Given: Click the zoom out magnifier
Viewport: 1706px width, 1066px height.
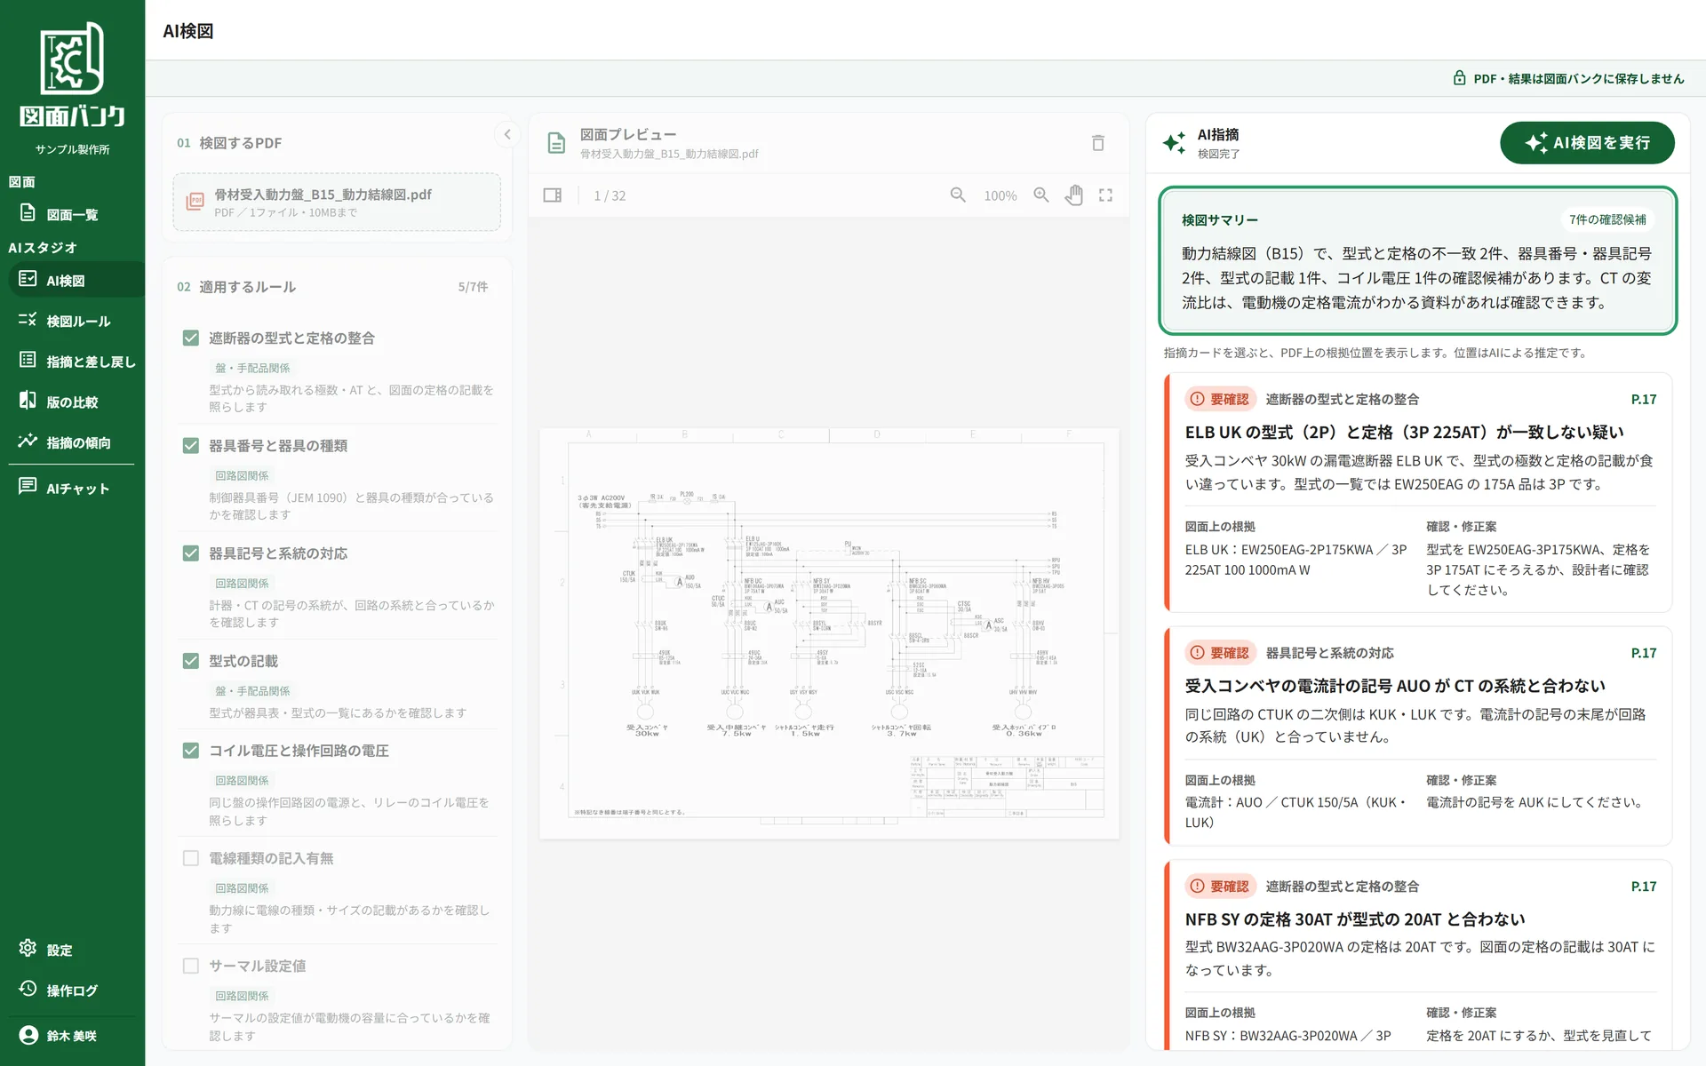Looking at the screenshot, I should [x=958, y=195].
